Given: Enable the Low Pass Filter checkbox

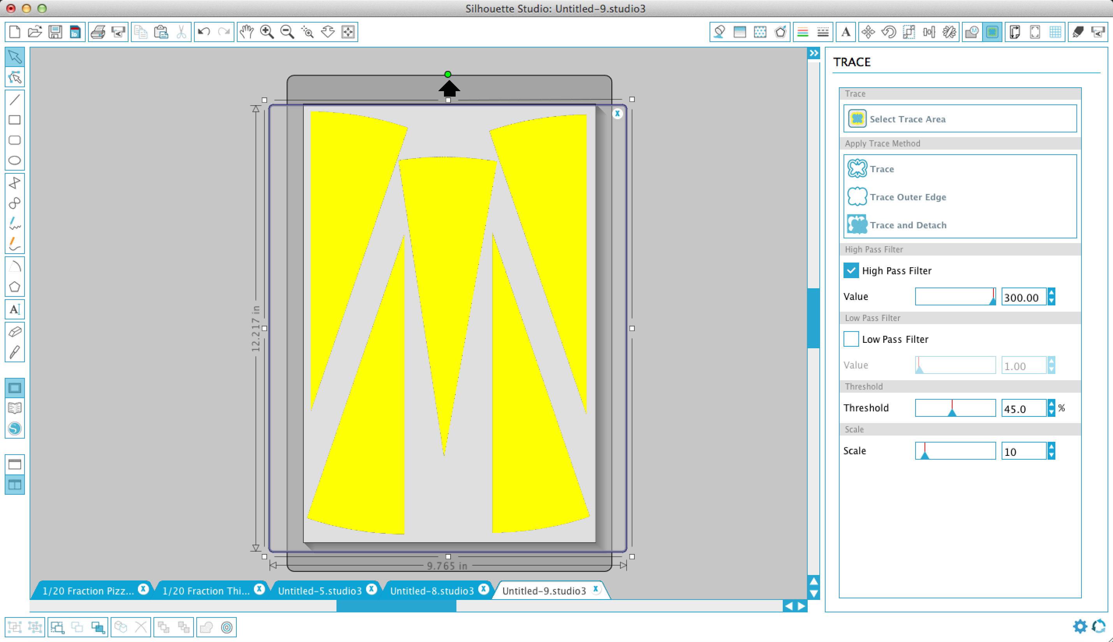Looking at the screenshot, I should tap(851, 339).
